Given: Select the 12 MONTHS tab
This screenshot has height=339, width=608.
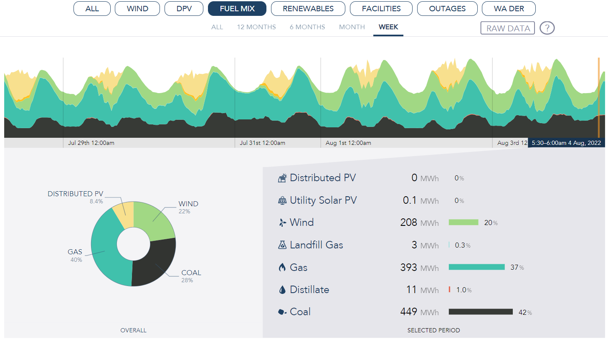Looking at the screenshot, I should 256,27.
